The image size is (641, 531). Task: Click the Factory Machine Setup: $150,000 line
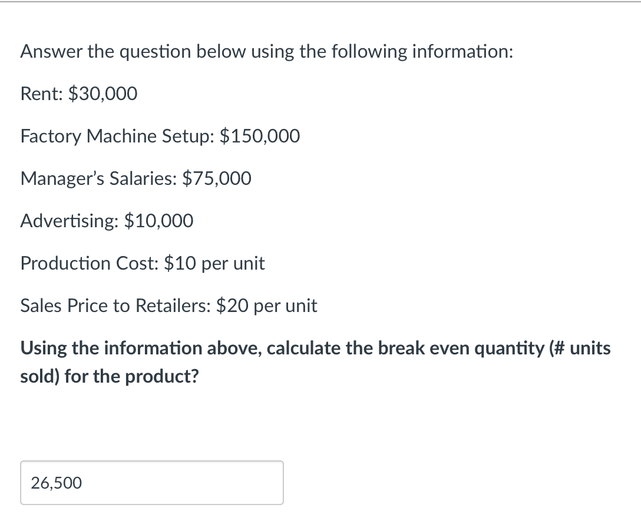point(159,136)
